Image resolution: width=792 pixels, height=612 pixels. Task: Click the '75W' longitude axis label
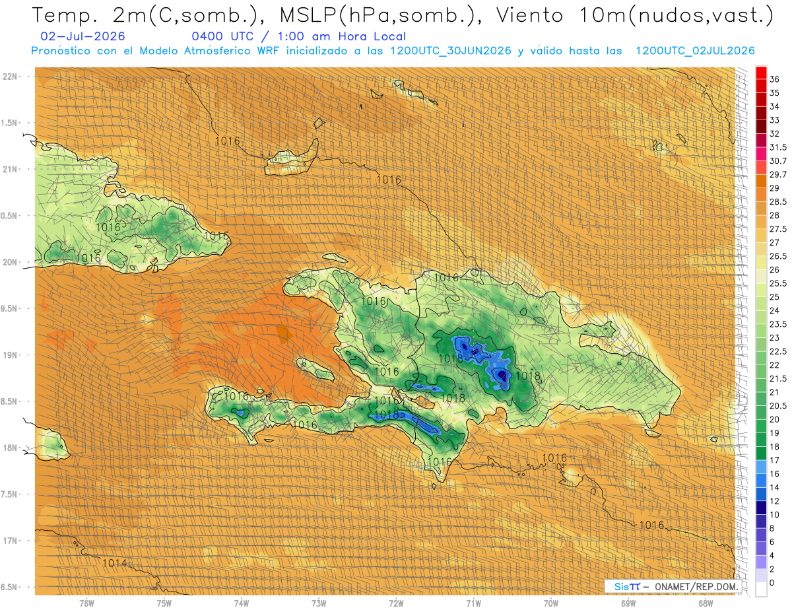(164, 603)
